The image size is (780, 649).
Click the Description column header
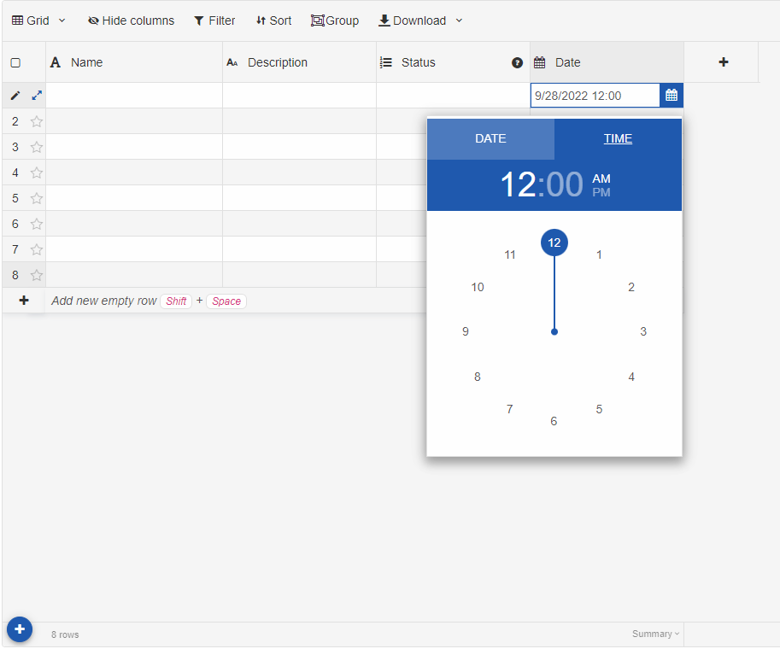pos(299,62)
